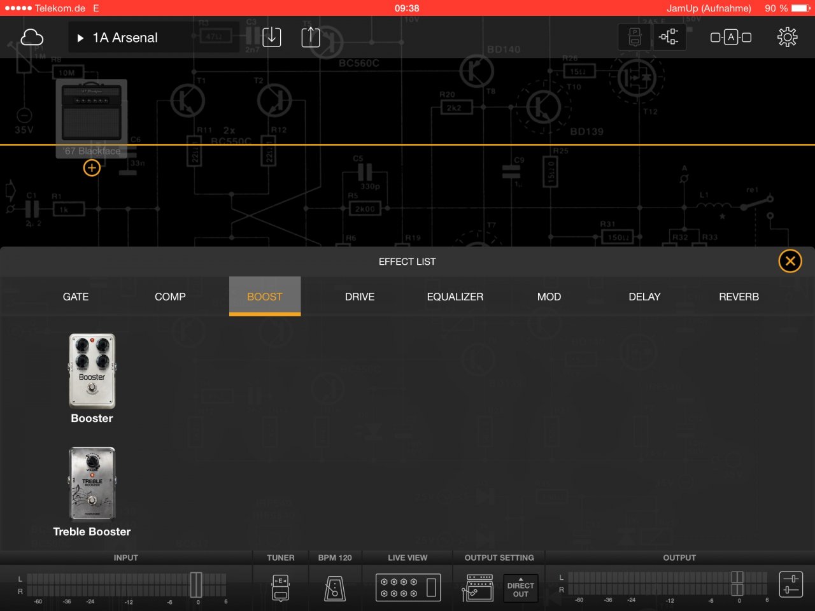Open the EQUALIZER tab

pos(455,297)
